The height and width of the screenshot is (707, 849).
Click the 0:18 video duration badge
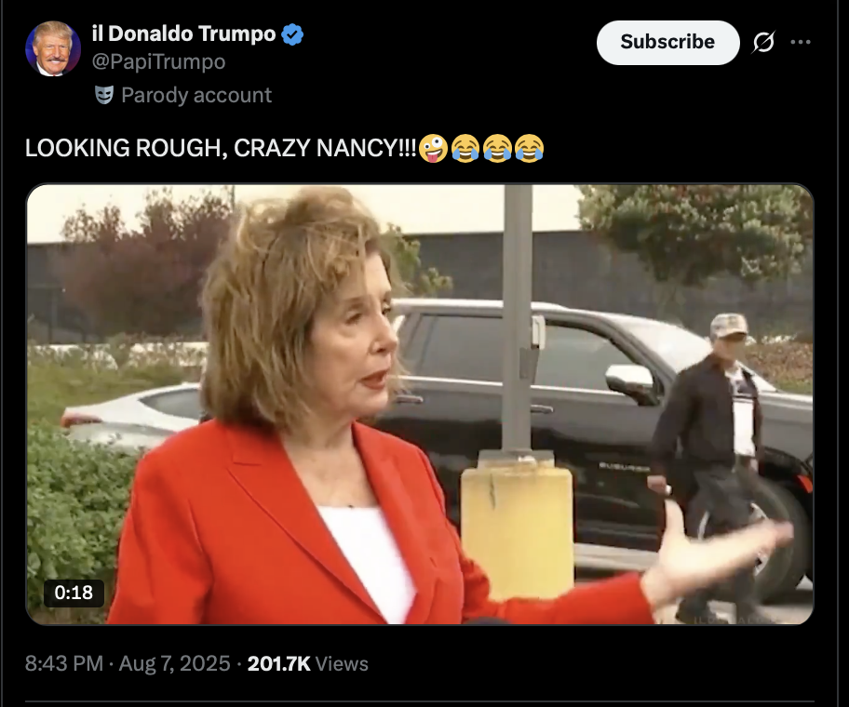pos(74,593)
